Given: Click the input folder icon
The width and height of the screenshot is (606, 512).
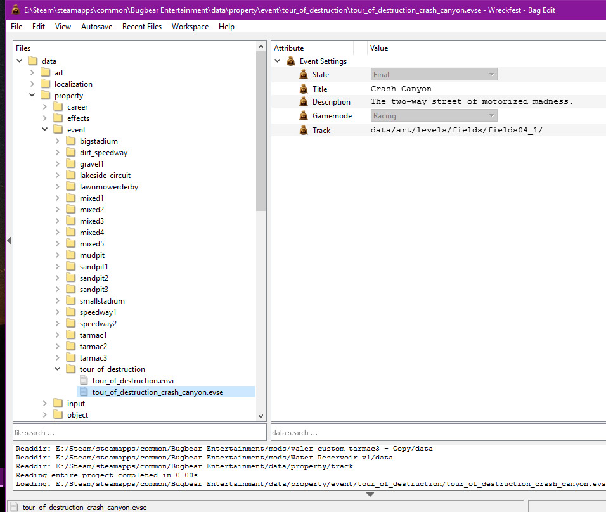Looking at the screenshot, I should point(58,404).
